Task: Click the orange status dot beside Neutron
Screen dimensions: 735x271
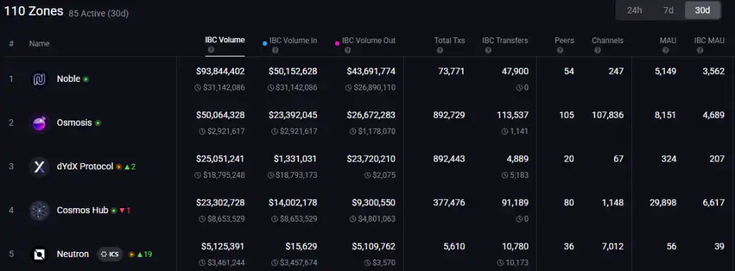Action: tap(131, 255)
